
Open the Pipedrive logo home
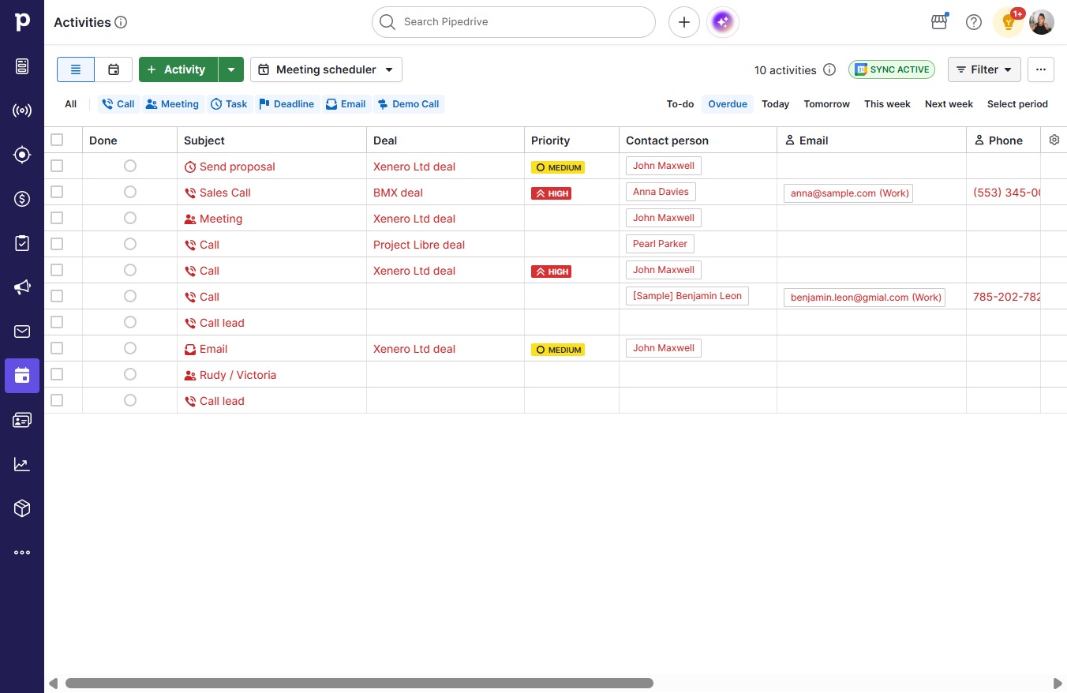pos(22,22)
